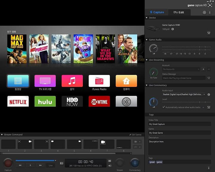Select the Aloha movie poster
This screenshot has height=172, width=215.
point(128,49)
